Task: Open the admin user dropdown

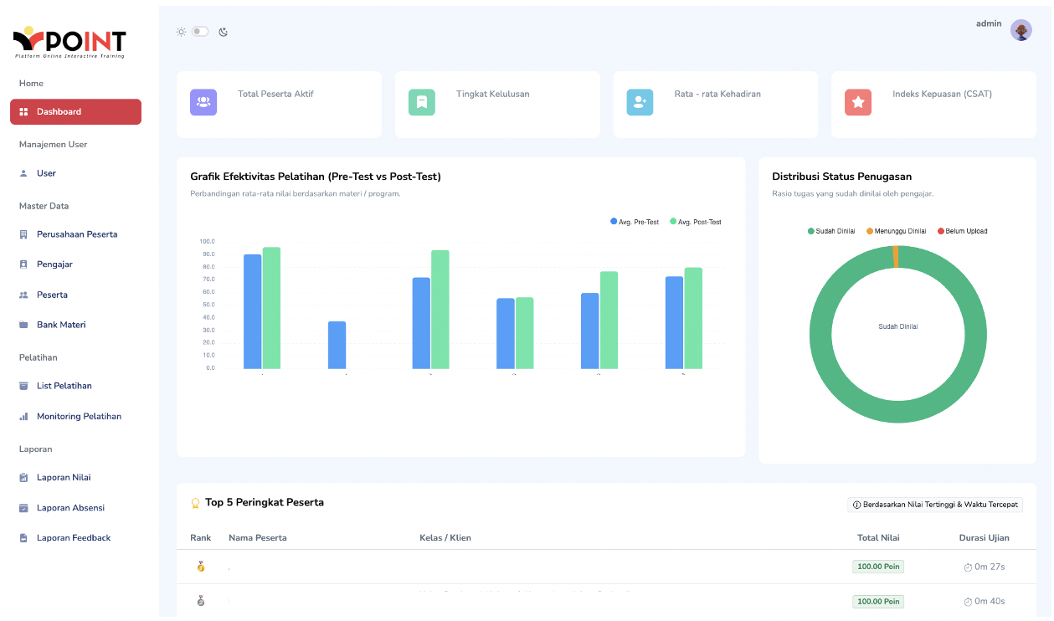Action: [989, 23]
